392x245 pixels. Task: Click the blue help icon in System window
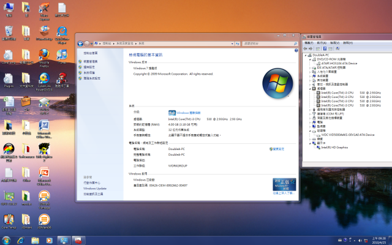[296, 50]
